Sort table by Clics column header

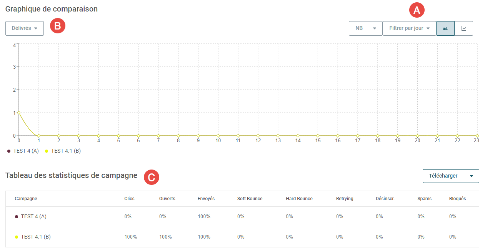pos(130,199)
